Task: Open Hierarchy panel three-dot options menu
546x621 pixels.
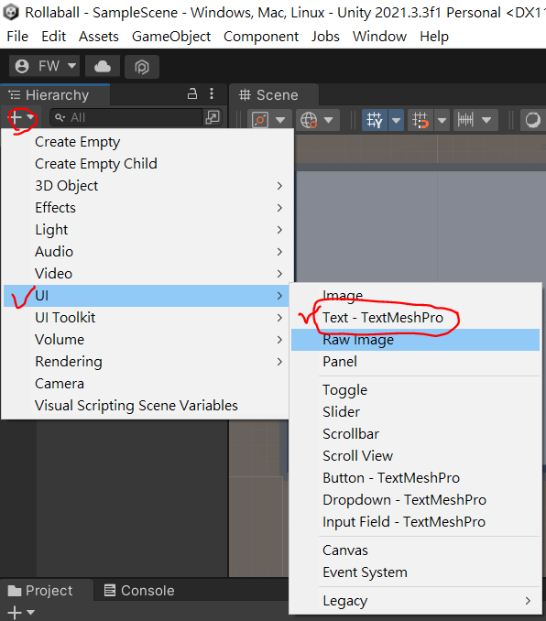Action: [212, 93]
